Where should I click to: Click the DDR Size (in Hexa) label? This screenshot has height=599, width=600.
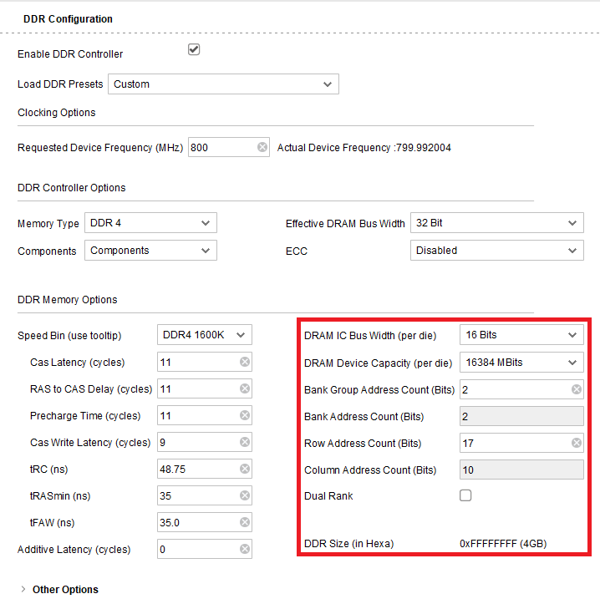(x=348, y=544)
